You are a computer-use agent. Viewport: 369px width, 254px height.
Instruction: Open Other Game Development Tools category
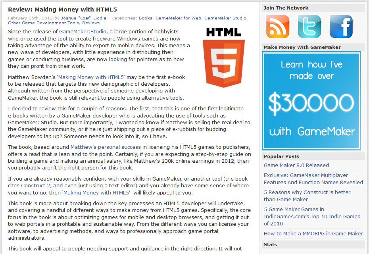44,23
